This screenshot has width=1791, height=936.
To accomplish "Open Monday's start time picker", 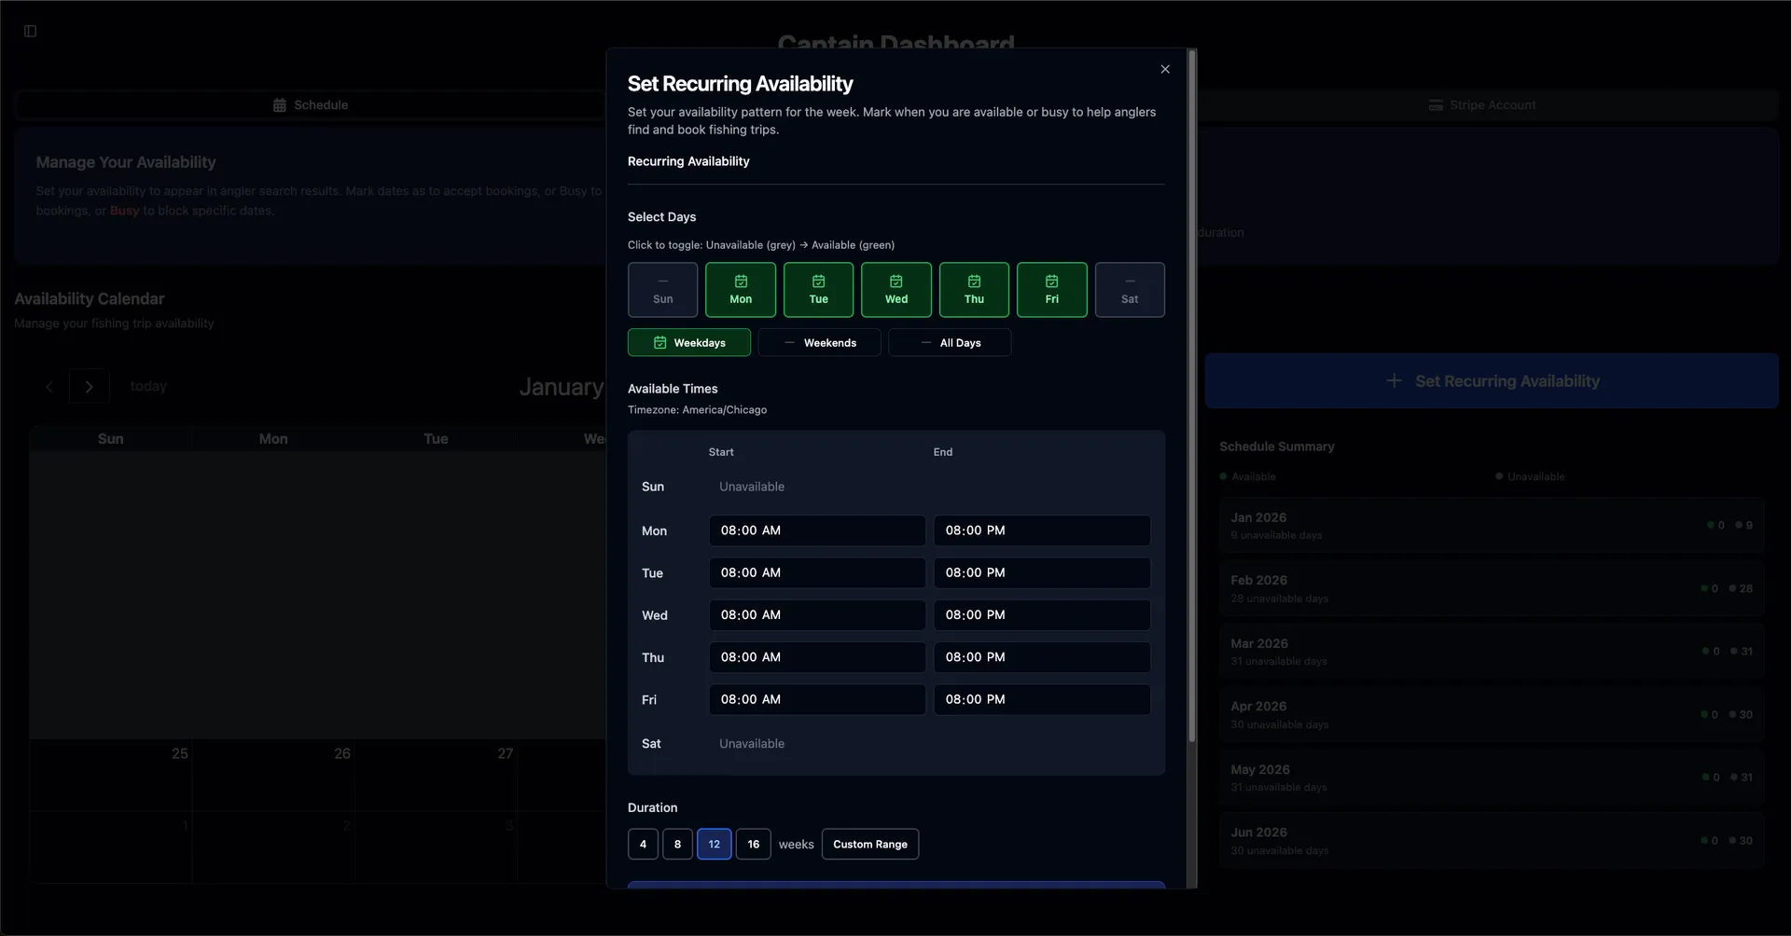I will coord(817,530).
